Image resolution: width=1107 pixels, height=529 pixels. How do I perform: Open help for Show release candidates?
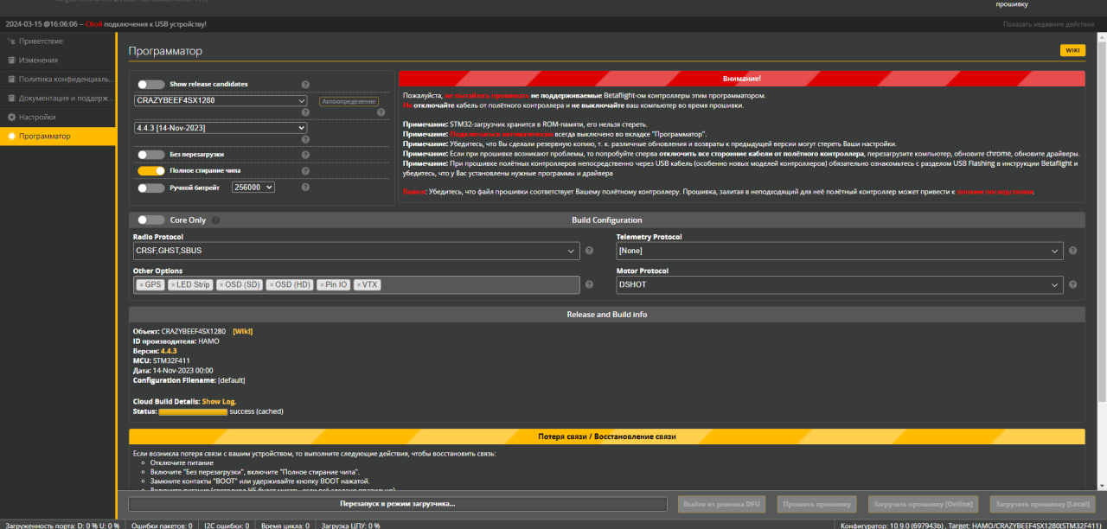coord(305,85)
